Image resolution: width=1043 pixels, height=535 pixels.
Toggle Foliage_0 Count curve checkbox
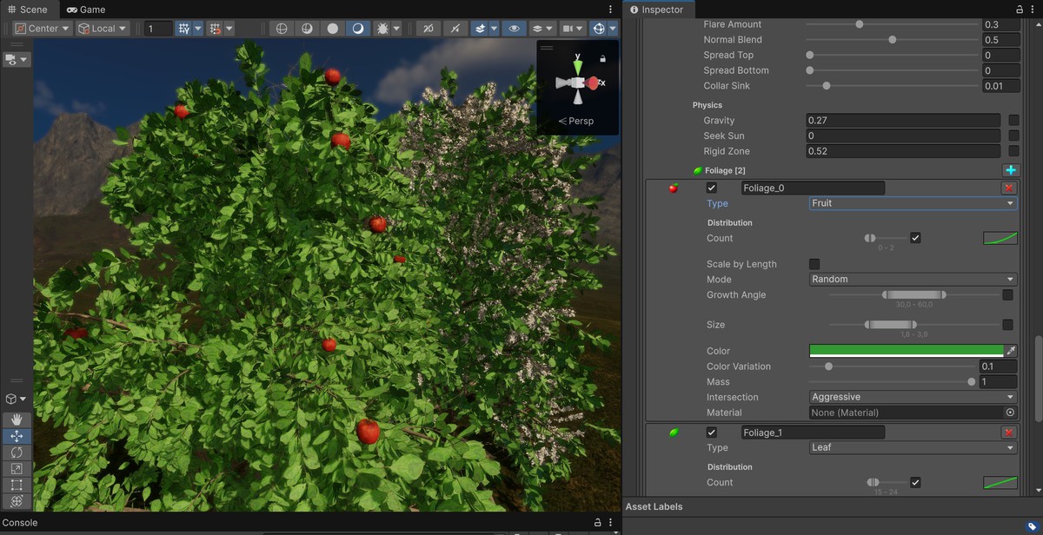point(915,238)
